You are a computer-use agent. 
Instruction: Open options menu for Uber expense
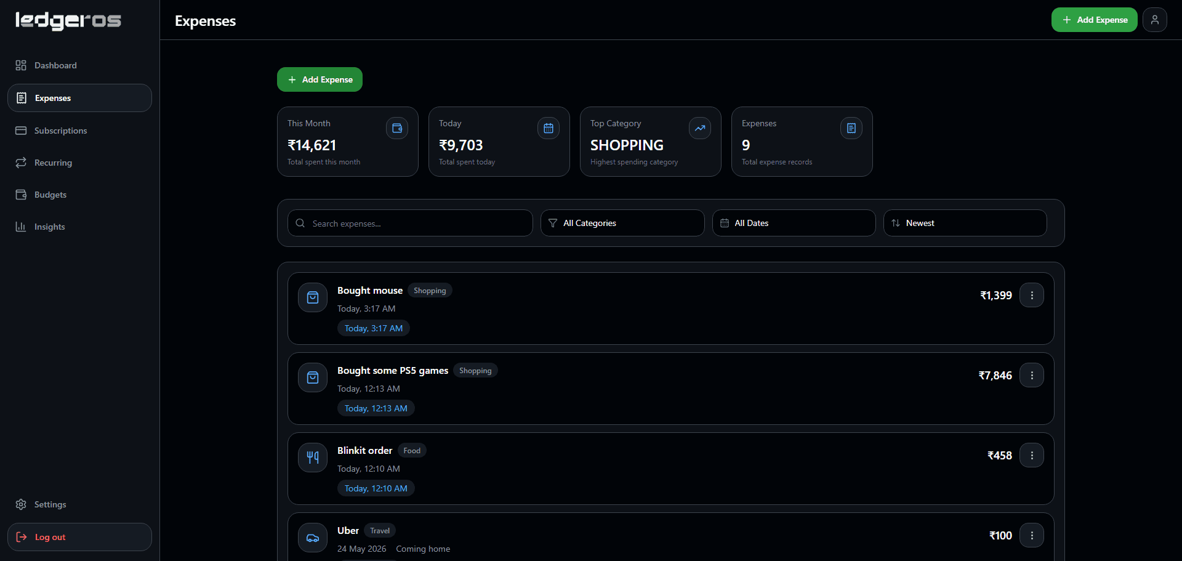(1032, 535)
